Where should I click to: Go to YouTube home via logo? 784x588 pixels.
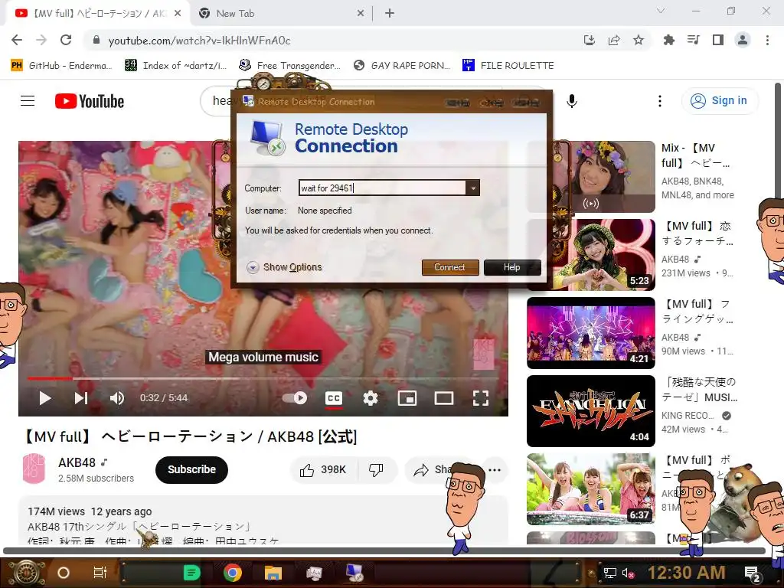(90, 101)
